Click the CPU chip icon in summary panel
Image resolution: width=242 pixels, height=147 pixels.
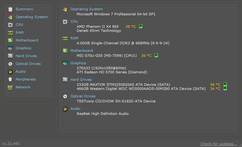[x=65, y=22]
